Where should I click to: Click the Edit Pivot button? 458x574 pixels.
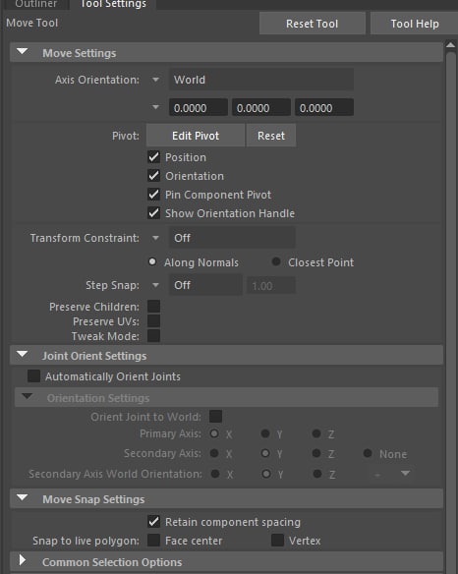(196, 136)
